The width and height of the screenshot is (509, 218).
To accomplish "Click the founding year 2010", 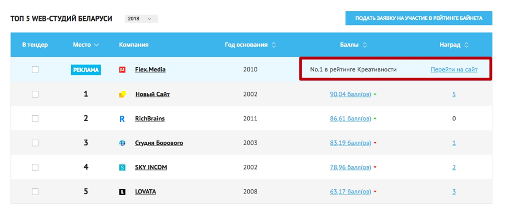I will 250,69.
